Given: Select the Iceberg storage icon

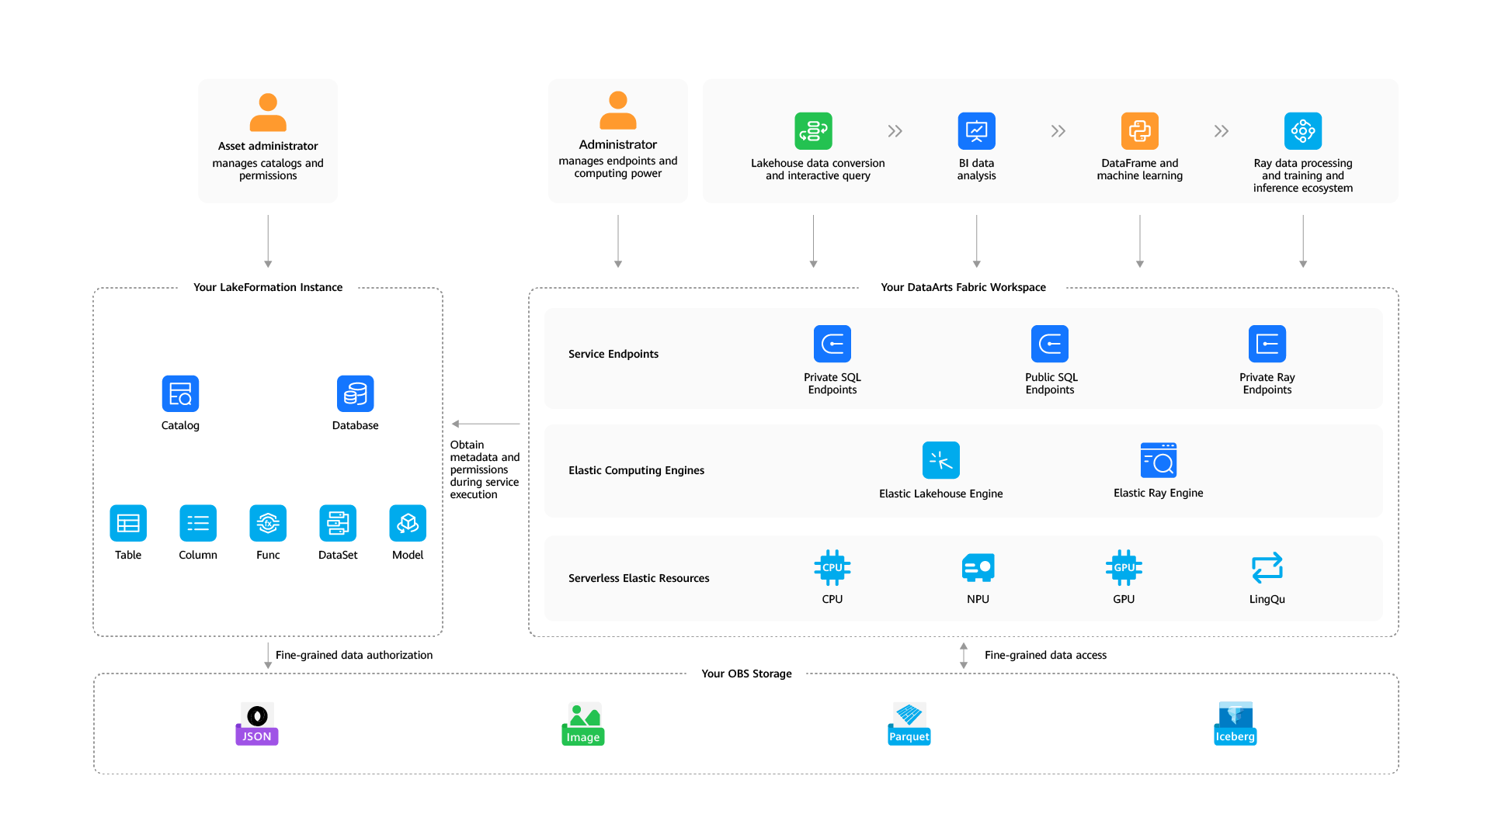Looking at the screenshot, I should click(1235, 724).
